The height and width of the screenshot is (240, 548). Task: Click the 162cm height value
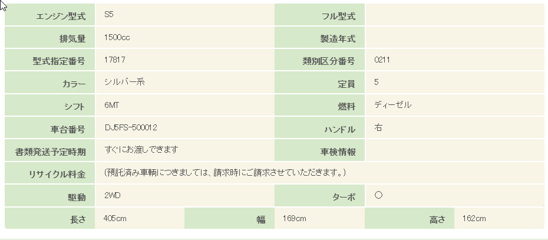[x=474, y=219]
